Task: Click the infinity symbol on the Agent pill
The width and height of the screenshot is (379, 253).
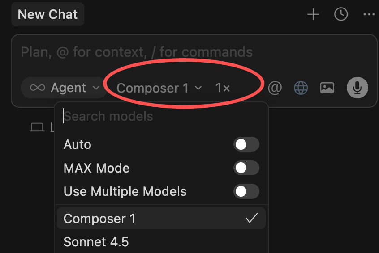Action: click(37, 88)
